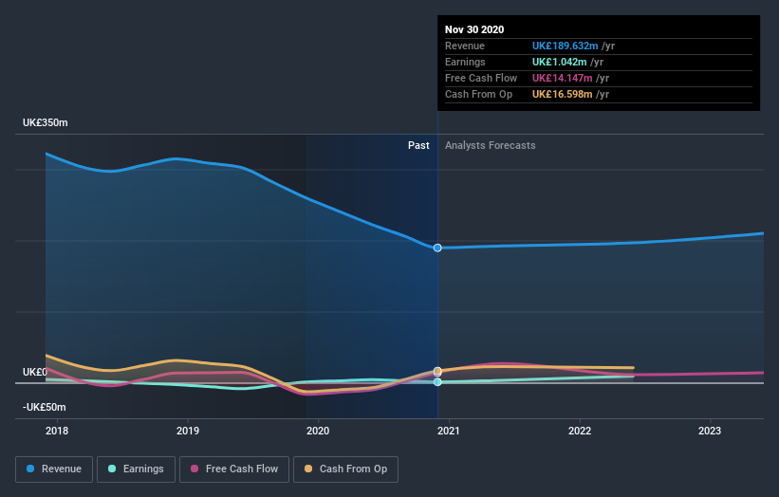Click the 'Free Cash Flow' row label in tooltip
This screenshot has width=779, height=497.
(481, 78)
